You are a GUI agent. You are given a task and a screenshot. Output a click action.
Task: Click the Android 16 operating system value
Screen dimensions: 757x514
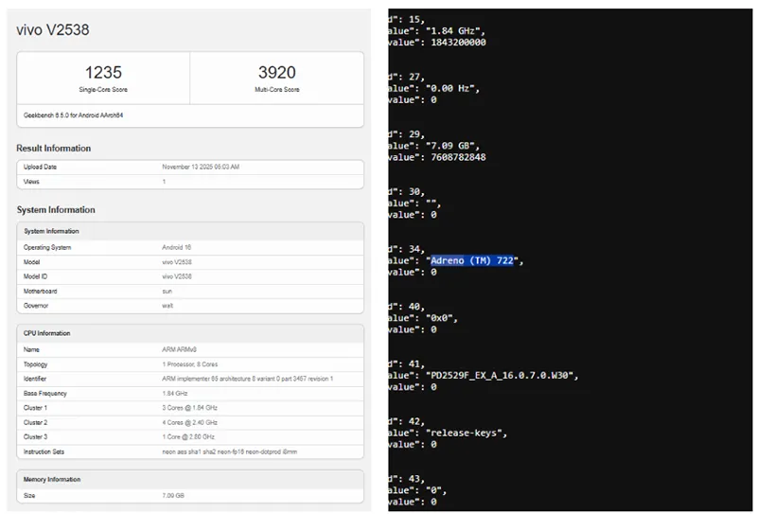[177, 247]
